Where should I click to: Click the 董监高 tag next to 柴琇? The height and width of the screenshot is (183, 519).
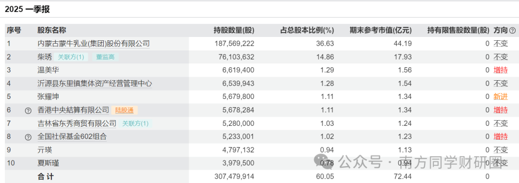coord(105,57)
